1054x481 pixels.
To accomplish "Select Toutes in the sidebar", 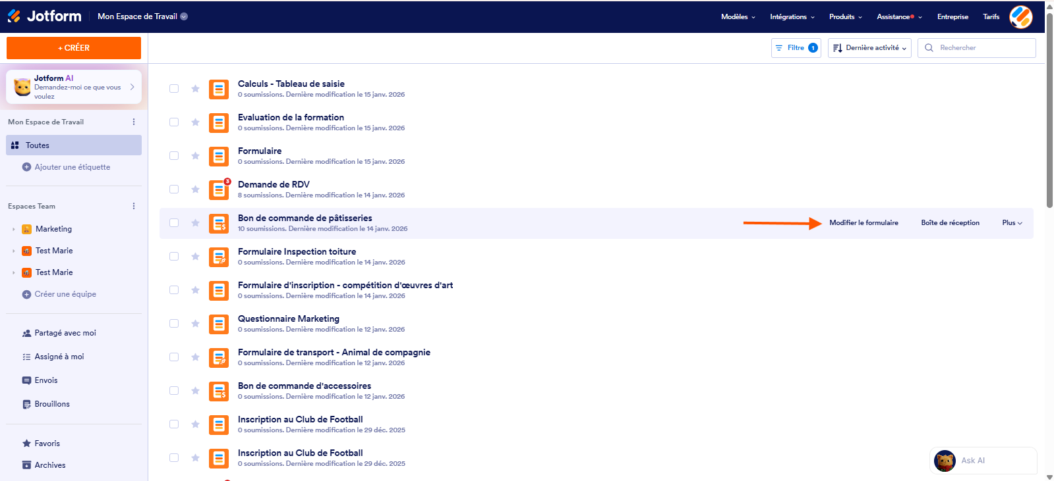I will point(74,145).
